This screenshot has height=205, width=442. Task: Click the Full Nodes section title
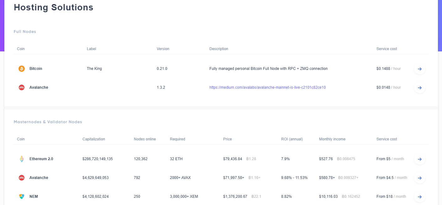[25, 32]
